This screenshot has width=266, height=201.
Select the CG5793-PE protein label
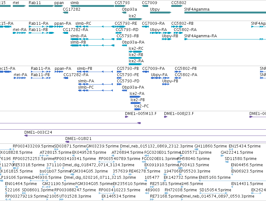[x=128, y=75]
